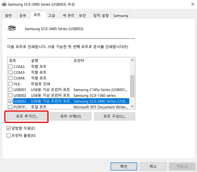Click the 설명 column header
The width and height of the screenshot is (197, 172).
click(x=51, y=61)
